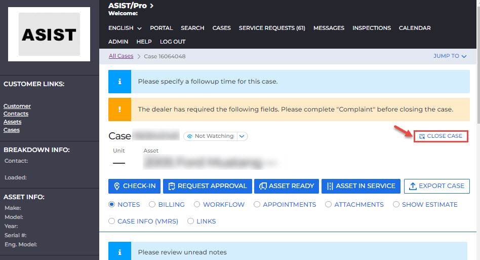Select the Show Estimate radio button
Screen dimensions: 480x260
pos(396,204)
